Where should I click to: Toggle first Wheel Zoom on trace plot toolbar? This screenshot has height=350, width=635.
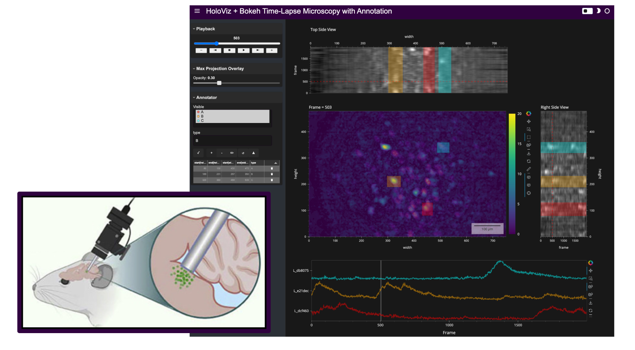click(x=590, y=287)
